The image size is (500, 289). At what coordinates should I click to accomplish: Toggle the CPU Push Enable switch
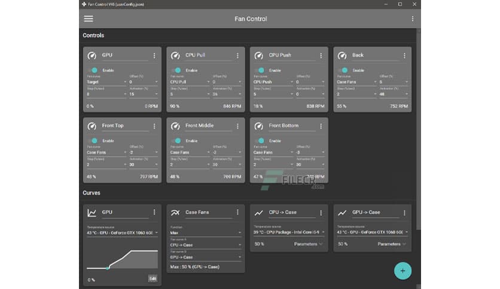[260, 70]
